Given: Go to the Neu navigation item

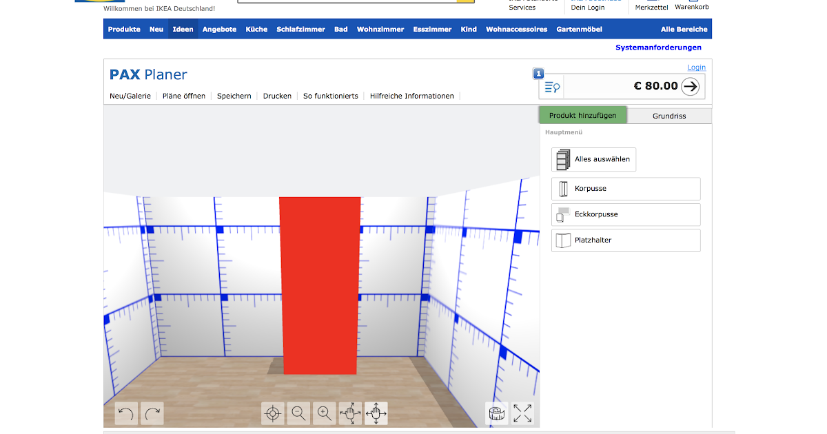Looking at the screenshot, I should (x=156, y=29).
